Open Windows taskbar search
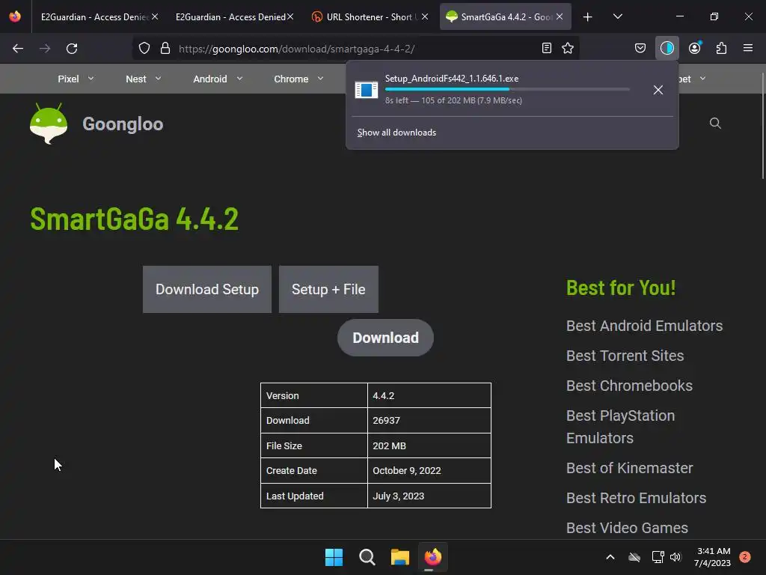The image size is (766, 575). coord(367,557)
